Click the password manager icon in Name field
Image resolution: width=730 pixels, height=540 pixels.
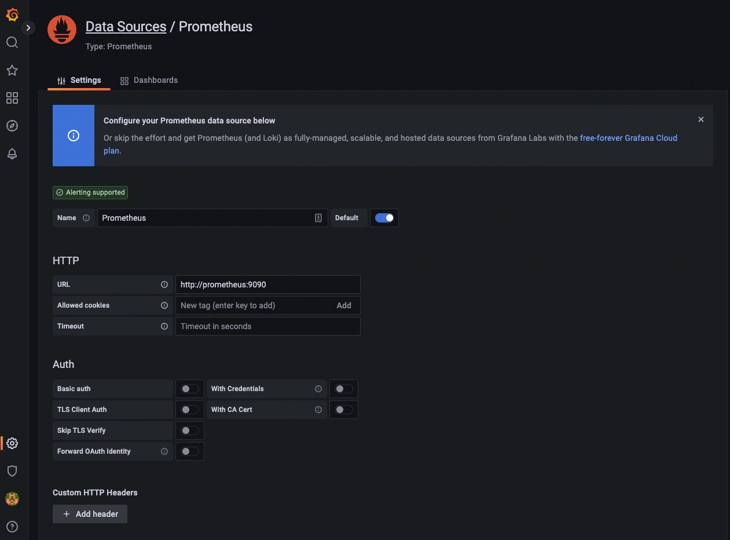tap(318, 218)
